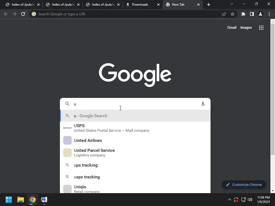Open the Google apps grid
The image size is (275, 206).
pyautogui.click(x=261, y=28)
